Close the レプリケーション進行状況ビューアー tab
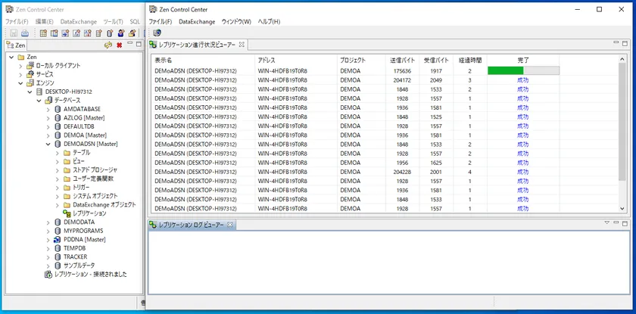The width and height of the screenshot is (636, 314). (242, 45)
